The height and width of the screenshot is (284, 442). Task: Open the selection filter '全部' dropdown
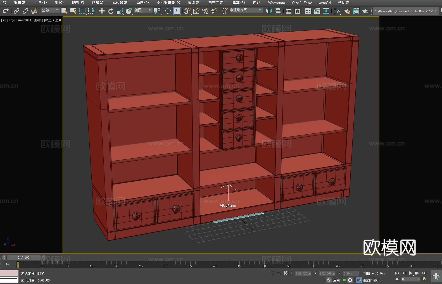point(50,10)
